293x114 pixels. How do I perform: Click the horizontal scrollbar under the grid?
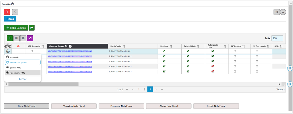pos(43,84)
